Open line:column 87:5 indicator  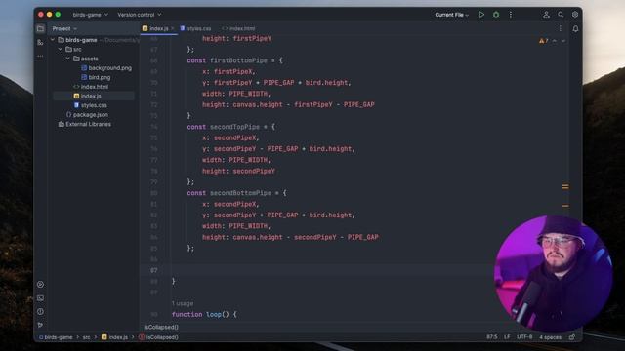click(x=491, y=337)
